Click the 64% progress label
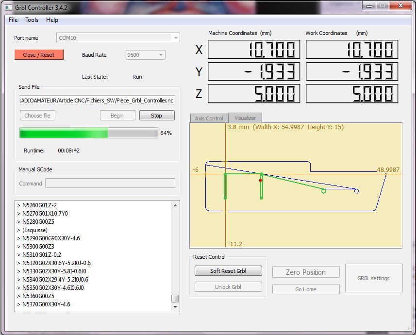416x335 pixels. click(x=166, y=133)
